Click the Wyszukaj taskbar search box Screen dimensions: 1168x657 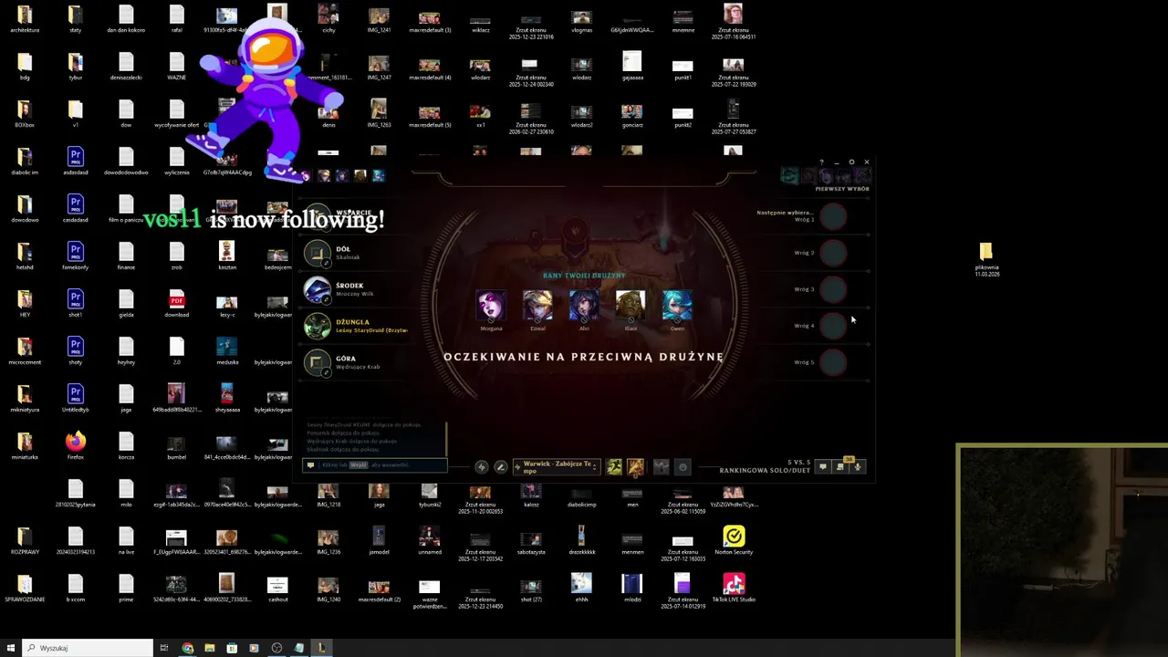(x=89, y=648)
